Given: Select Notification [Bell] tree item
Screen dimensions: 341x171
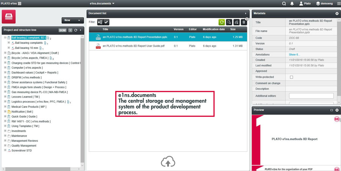Looking at the screenshot, I should pos(22,112).
